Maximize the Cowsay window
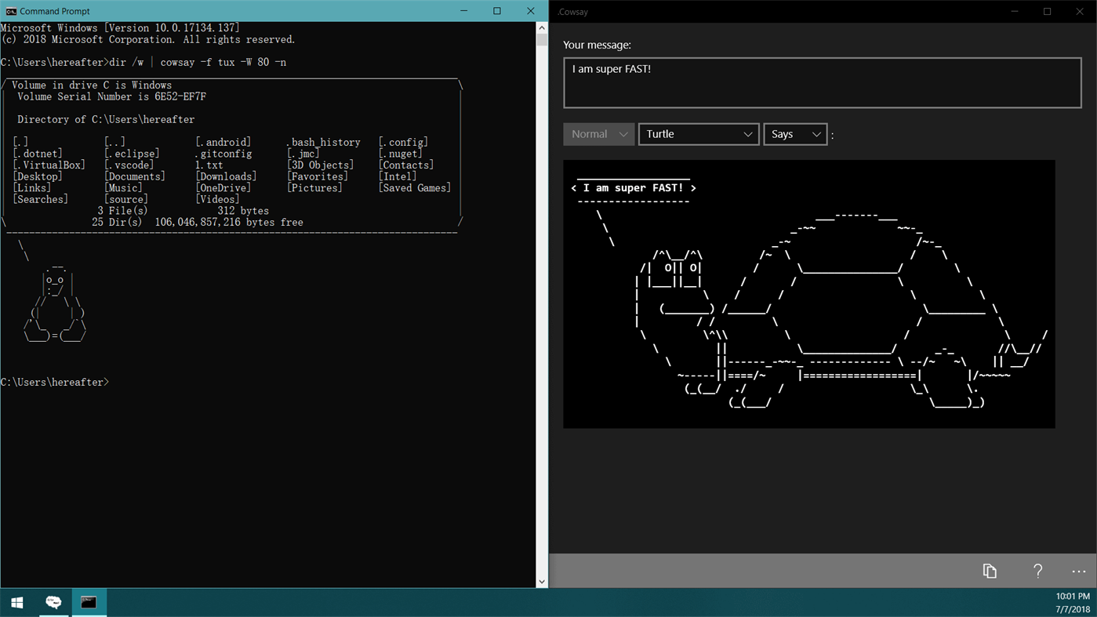 [1048, 11]
